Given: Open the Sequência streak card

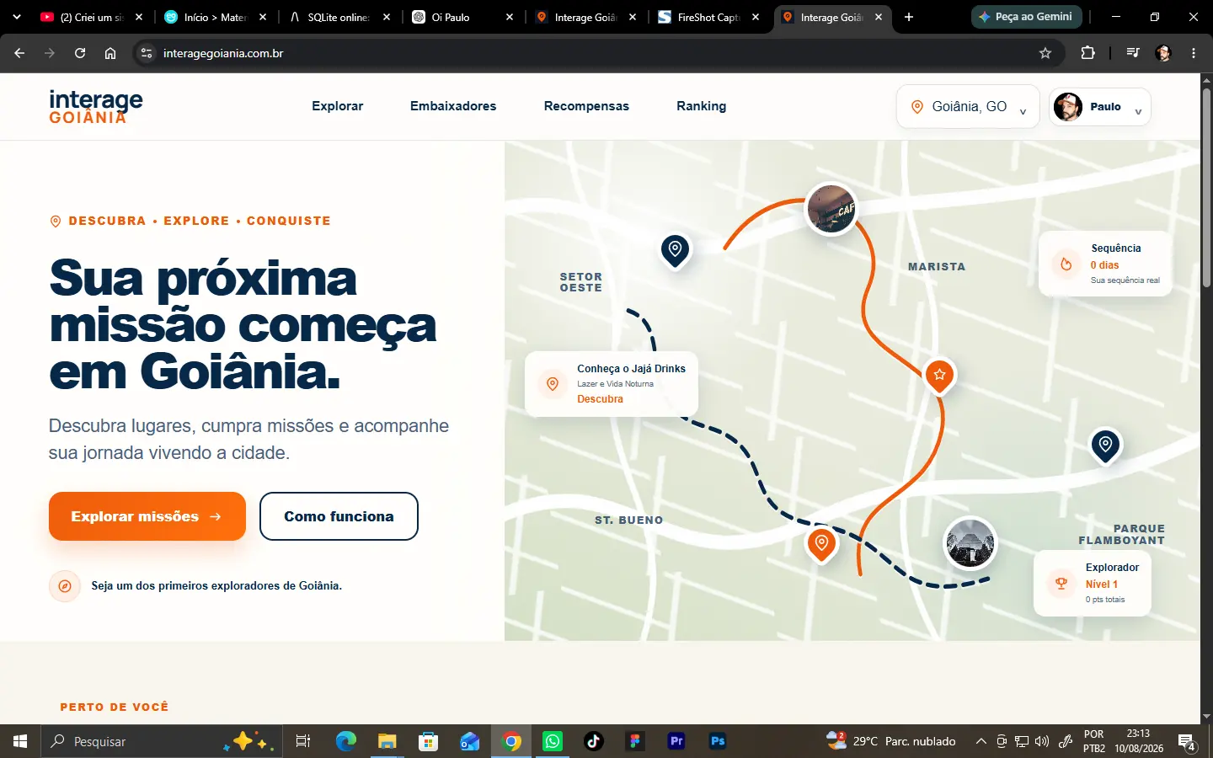Looking at the screenshot, I should [x=1105, y=264].
